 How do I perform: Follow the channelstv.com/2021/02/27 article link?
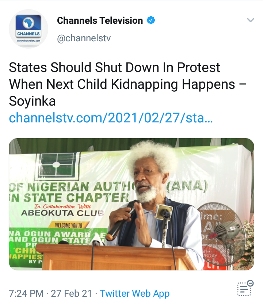(111, 118)
